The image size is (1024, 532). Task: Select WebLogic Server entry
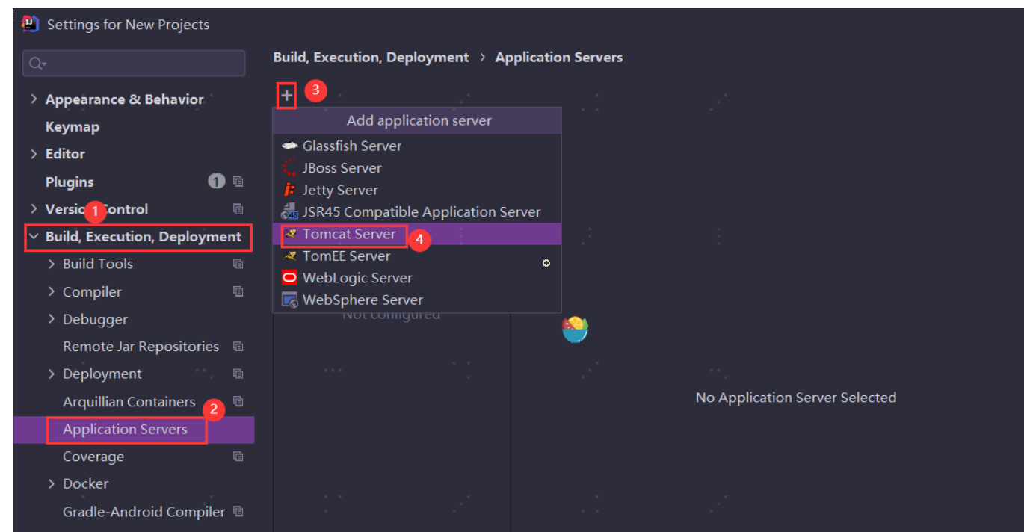click(x=417, y=278)
